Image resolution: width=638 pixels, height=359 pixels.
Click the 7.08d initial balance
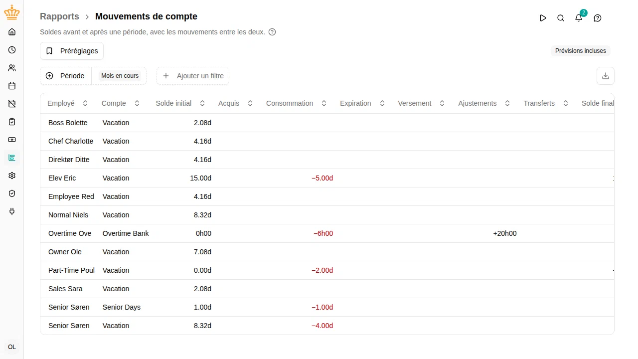click(202, 252)
